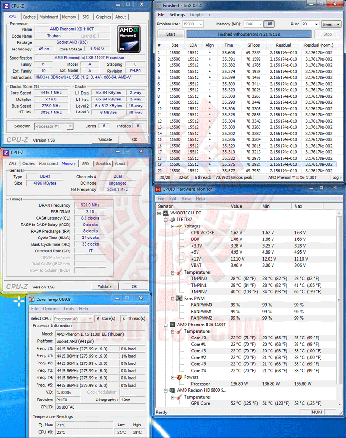The height and width of the screenshot is (438, 346).
Task: Click the Start button in LinX
Action: 171,34
